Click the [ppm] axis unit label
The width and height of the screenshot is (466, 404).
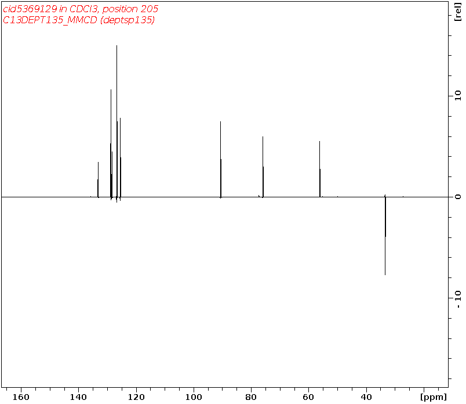point(434,397)
